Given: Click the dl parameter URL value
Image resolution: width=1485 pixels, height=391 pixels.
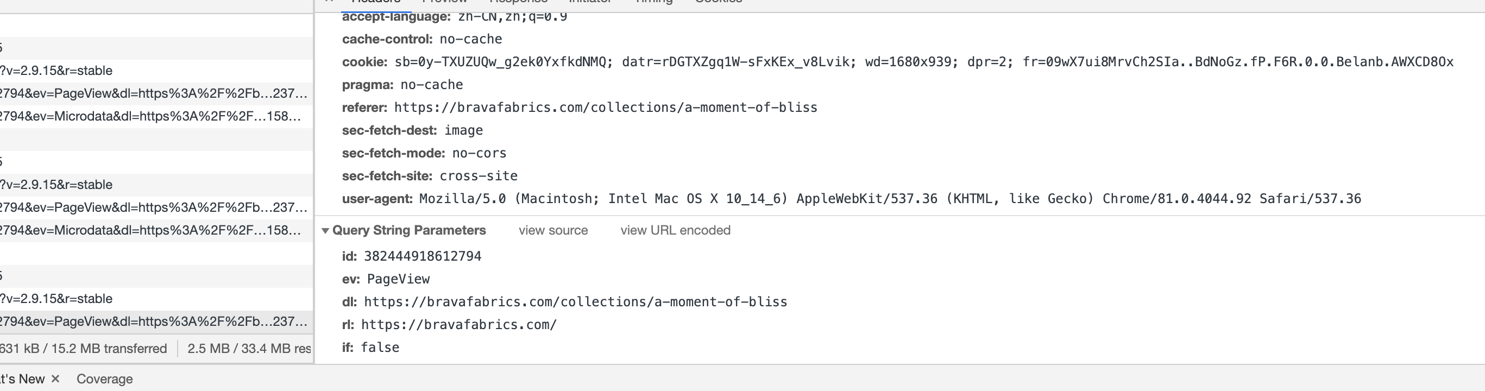Looking at the screenshot, I should click(x=575, y=301).
